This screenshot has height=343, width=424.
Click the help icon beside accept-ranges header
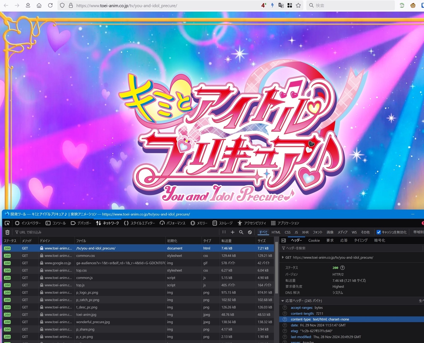click(x=284, y=308)
